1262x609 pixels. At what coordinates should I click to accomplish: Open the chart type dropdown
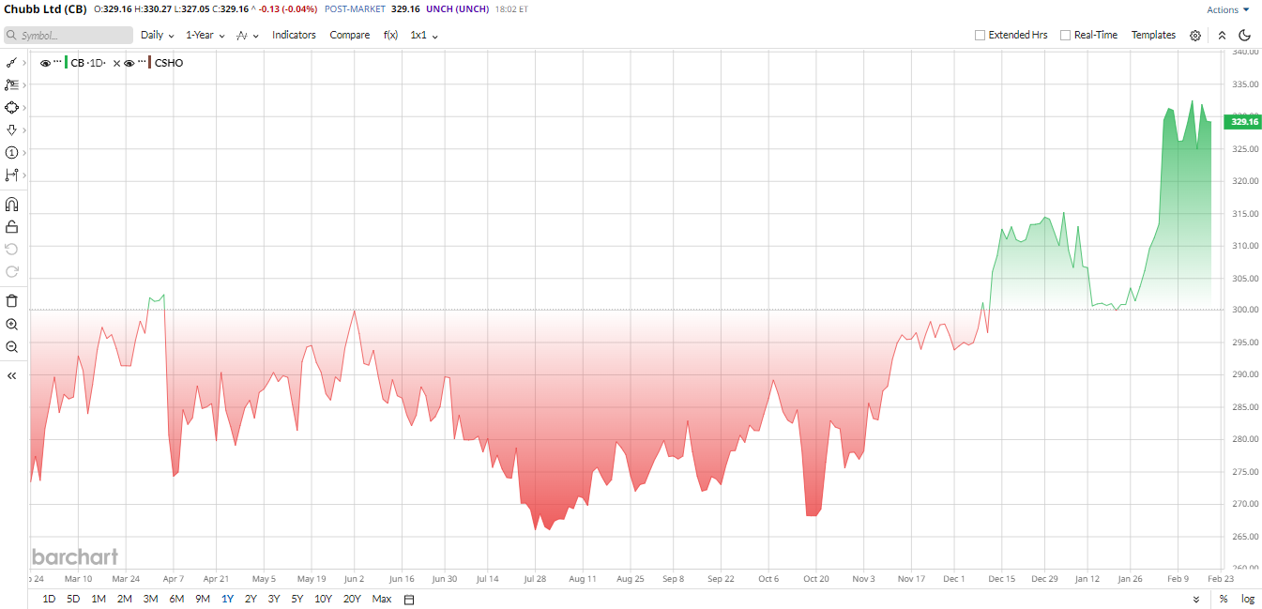[248, 35]
